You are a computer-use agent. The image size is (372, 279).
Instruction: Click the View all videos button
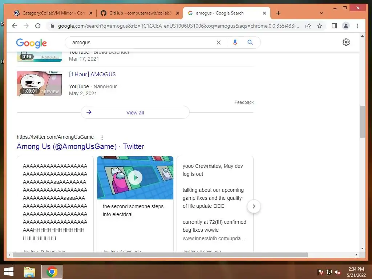135,113
